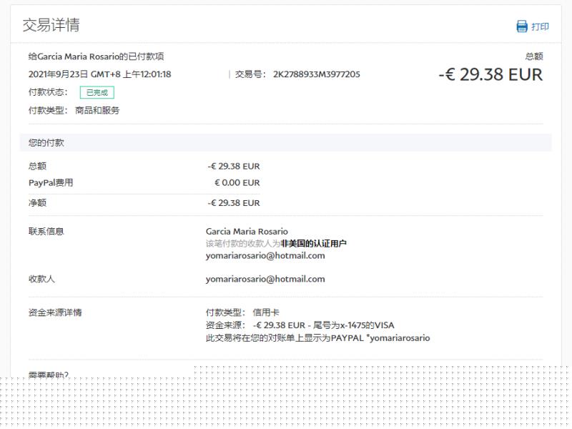This screenshot has width=572, height=429.
Task: Click Garcia Maria Rosario name in contact info
Action: pos(247,231)
